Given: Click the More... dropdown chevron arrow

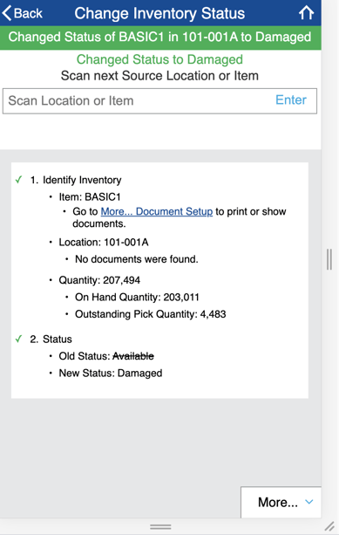Looking at the screenshot, I should tap(309, 502).
